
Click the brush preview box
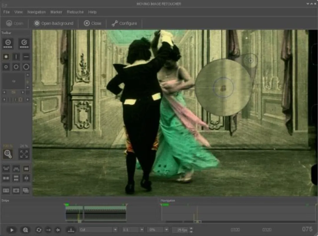(14, 81)
